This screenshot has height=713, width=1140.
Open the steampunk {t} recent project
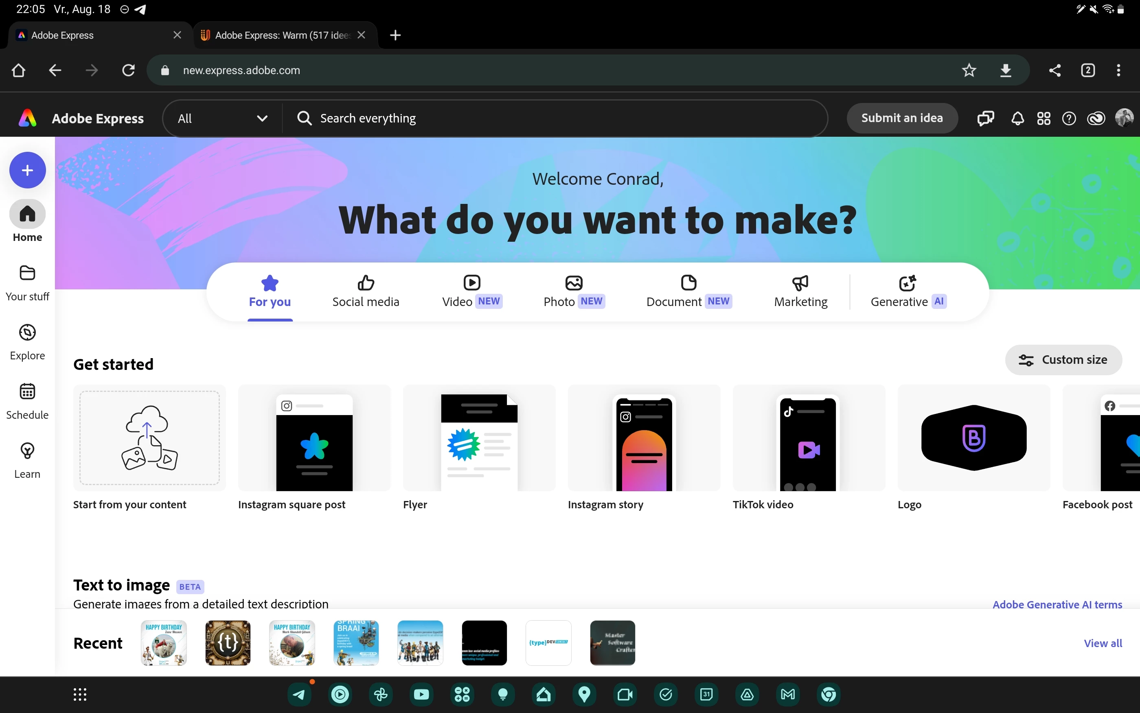tap(228, 643)
